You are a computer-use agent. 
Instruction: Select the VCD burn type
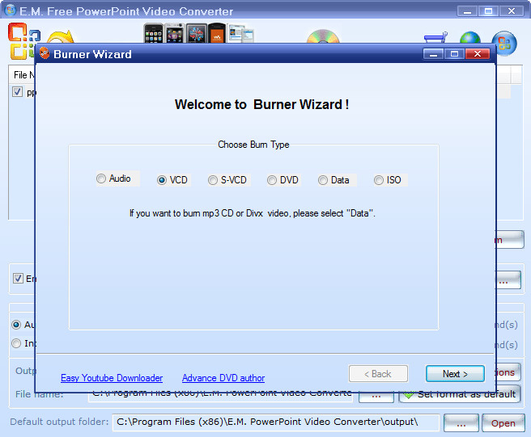pyautogui.click(x=172, y=180)
